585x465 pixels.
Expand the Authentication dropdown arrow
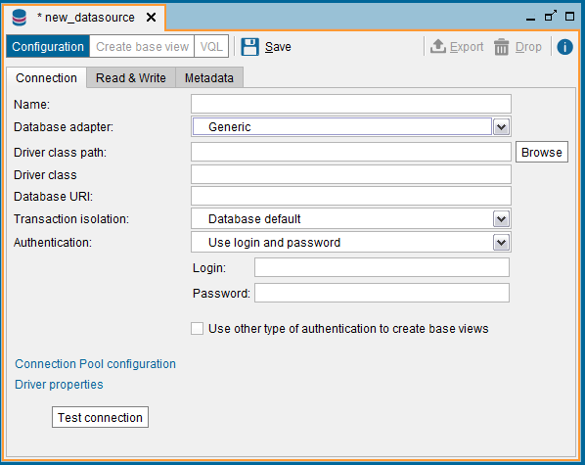[501, 243]
